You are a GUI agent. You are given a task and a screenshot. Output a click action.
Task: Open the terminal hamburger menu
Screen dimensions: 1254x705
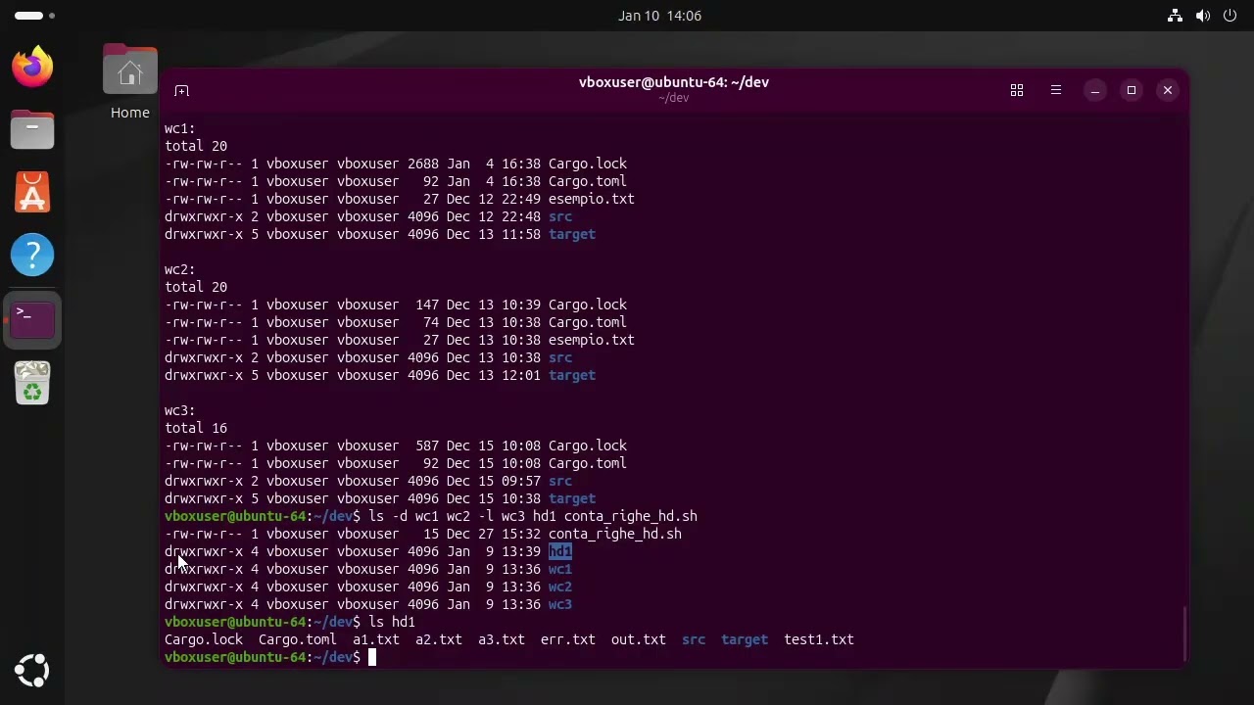click(x=1056, y=90)
